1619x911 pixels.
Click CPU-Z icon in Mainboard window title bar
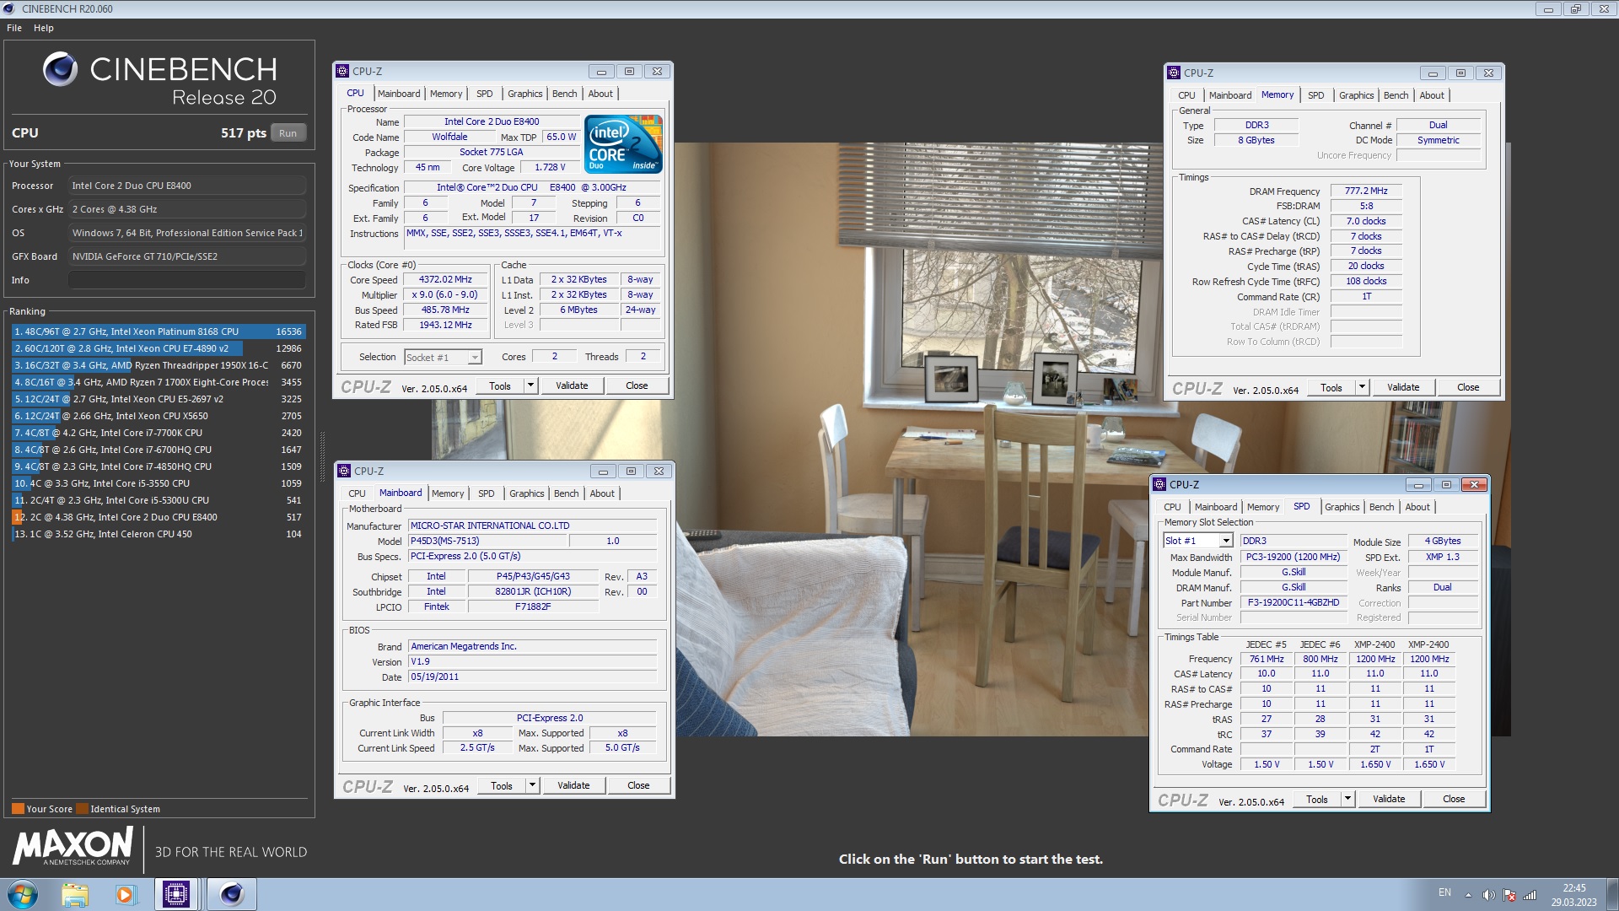(344, 471)
